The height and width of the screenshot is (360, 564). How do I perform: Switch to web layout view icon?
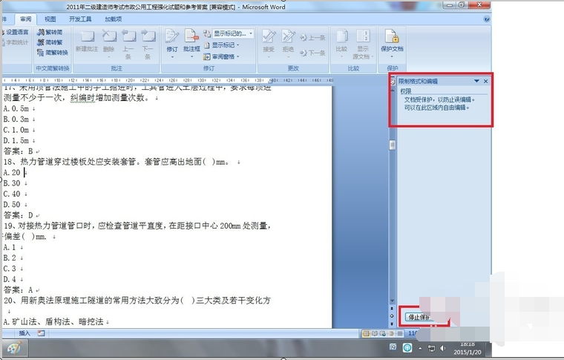[x=383, y=333]
